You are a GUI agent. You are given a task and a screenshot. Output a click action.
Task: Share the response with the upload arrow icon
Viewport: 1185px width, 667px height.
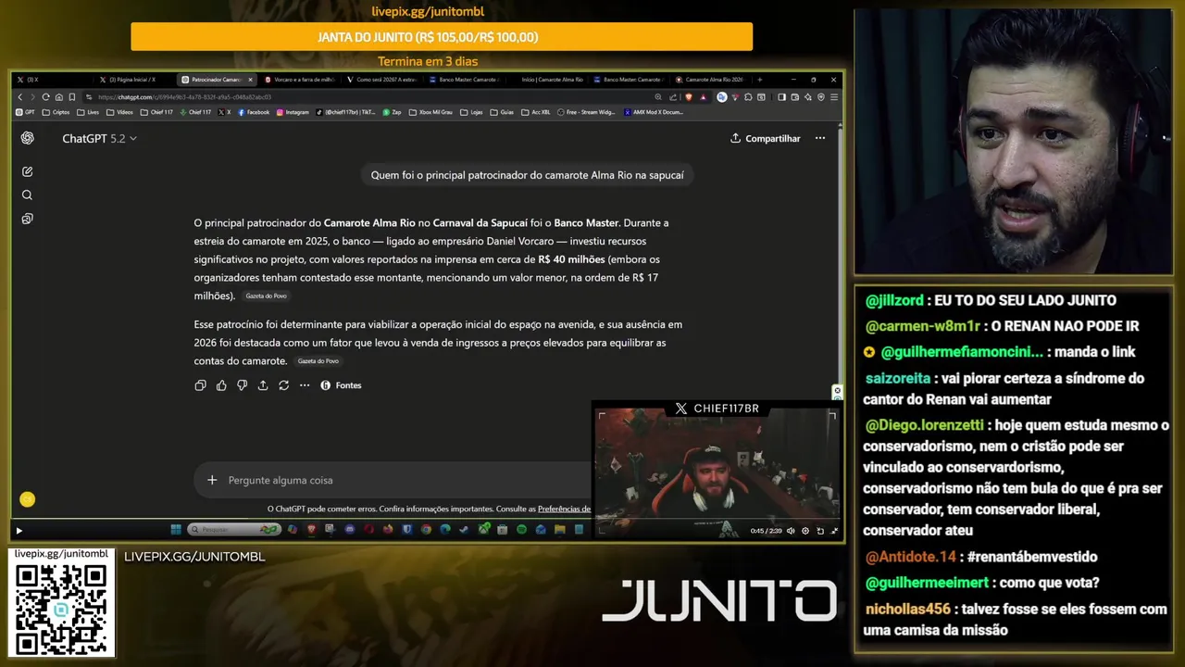pos(263,385)
